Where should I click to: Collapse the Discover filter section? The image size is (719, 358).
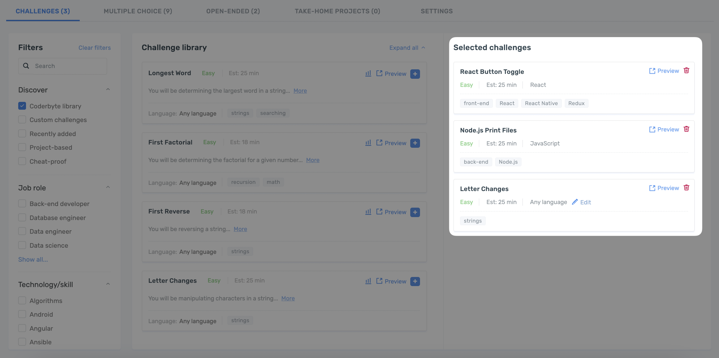pos(108,89)
